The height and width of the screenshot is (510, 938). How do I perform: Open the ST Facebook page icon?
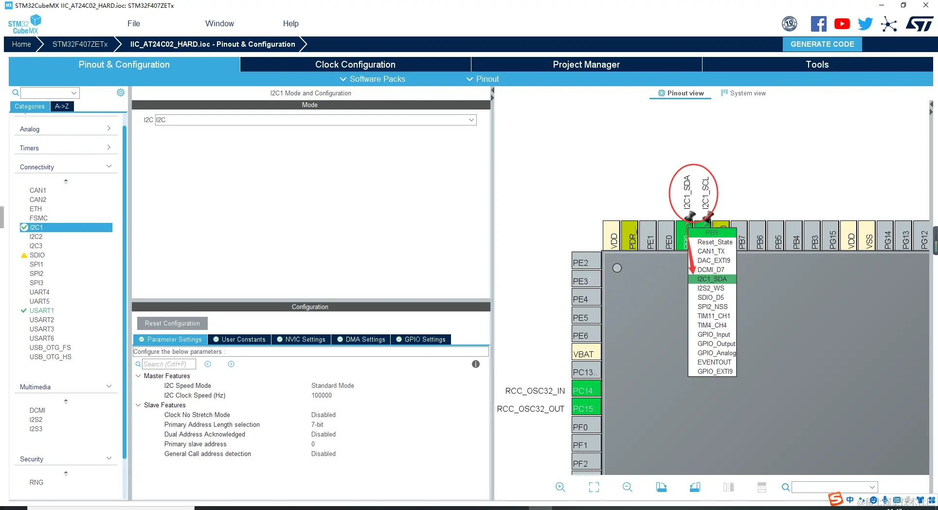[x=819, y=24]
